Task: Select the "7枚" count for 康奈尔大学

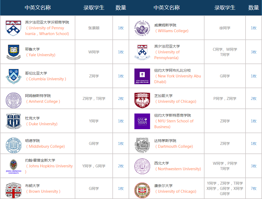Action: (254, 189)
